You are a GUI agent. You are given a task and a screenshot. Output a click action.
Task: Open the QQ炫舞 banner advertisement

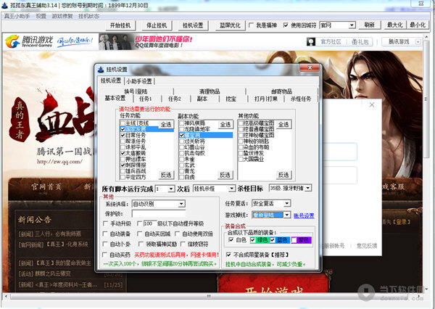coord(146,41)
